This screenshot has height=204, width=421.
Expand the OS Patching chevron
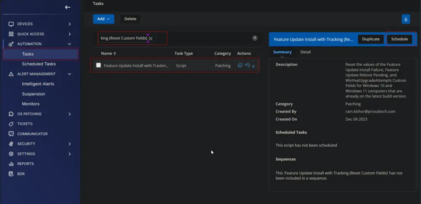pyautogui.click(x=69, y=114)
